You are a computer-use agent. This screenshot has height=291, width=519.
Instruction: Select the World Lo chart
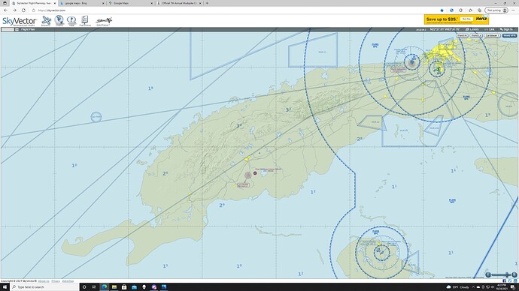(476, 35)
